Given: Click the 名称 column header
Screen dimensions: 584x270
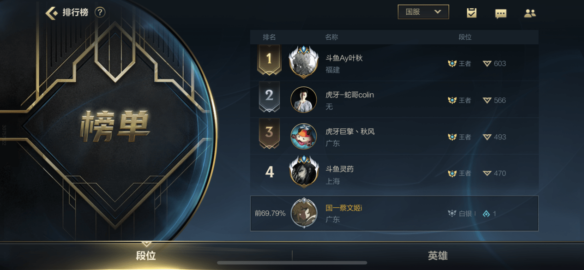Looking at the screenshot, I should tap(331, 37).
